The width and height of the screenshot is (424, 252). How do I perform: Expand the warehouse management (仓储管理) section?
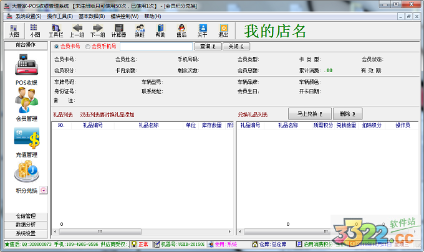click(26, 216)
